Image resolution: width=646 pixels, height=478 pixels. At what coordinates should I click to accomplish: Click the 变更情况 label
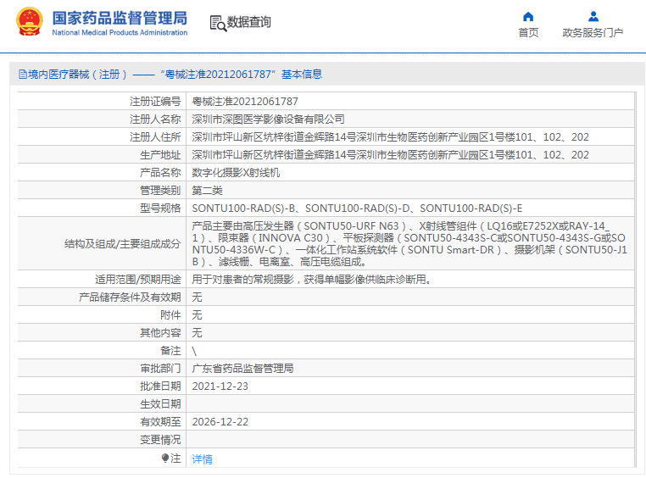click(160, 439)
